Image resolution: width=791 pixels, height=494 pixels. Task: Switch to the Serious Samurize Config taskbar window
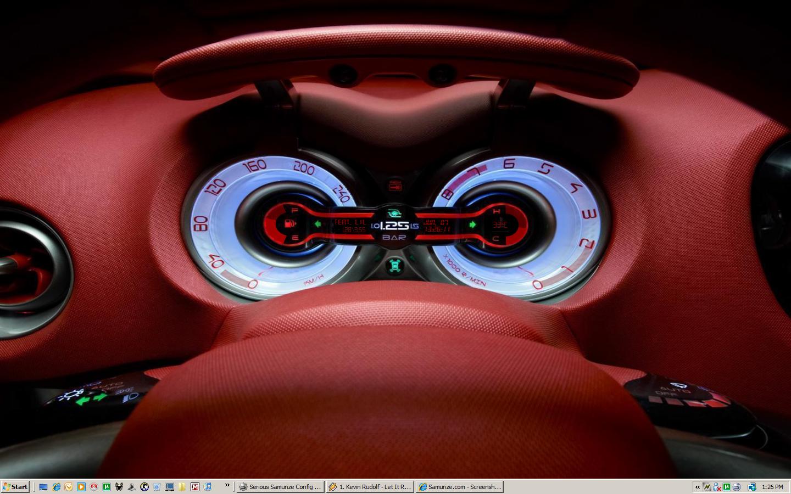[280, 486]
